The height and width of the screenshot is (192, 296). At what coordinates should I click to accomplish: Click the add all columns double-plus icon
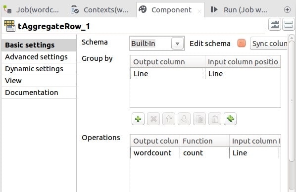[230, 119]
